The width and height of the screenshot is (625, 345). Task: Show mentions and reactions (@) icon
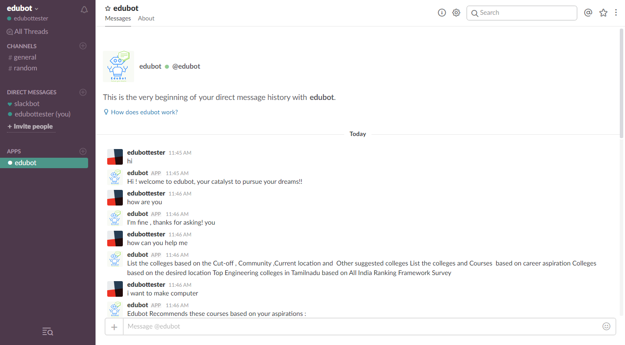[x=588, y=13]
